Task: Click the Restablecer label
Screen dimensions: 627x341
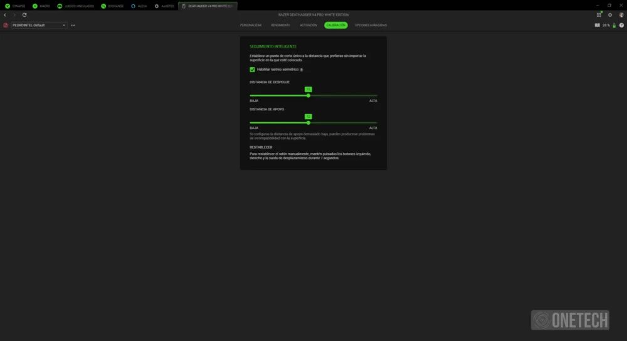Action: point(261,147)
